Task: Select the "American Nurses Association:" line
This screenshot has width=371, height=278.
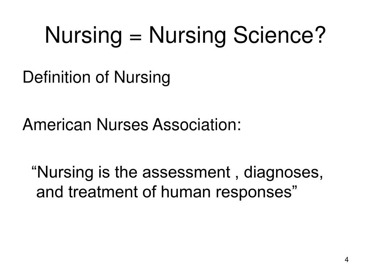Action: (132, 125)
